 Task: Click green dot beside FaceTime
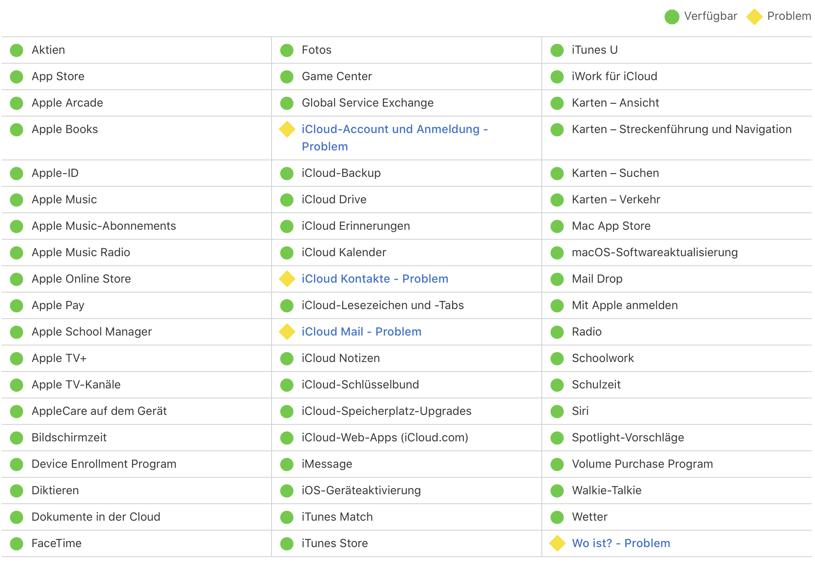tap(17, 543)
